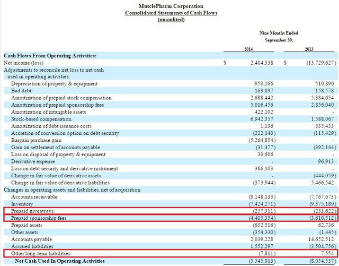The height and width of the screenshot is (266, 339).
Task: Click the Net income (loss) row label
Action: coord(23,63)
